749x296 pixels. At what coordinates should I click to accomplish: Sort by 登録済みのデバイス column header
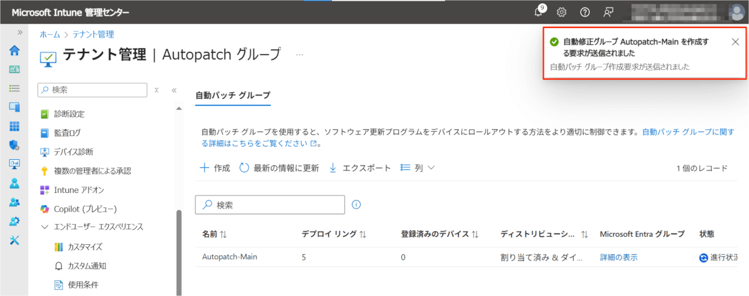tap(439, 234)
